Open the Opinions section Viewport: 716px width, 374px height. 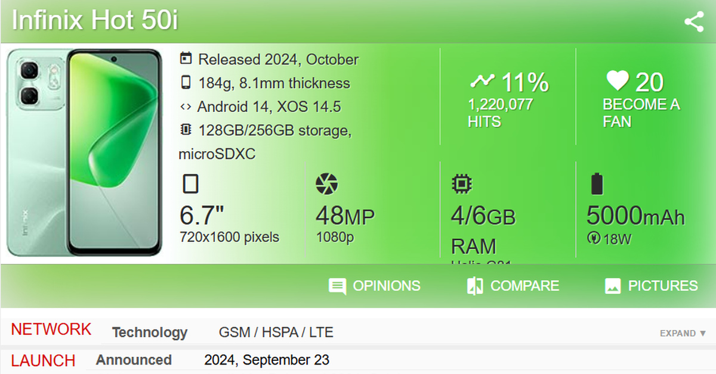click(x=375, y=286)
